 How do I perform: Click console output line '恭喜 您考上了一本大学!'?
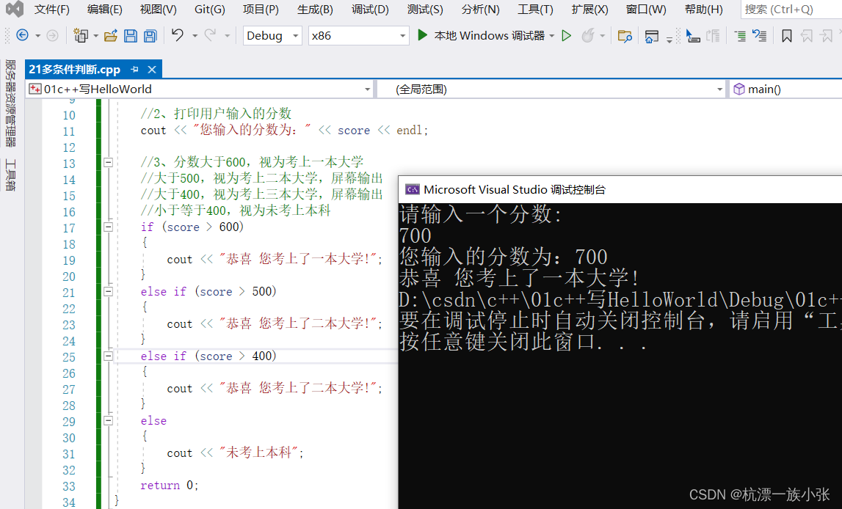[520, 279]
